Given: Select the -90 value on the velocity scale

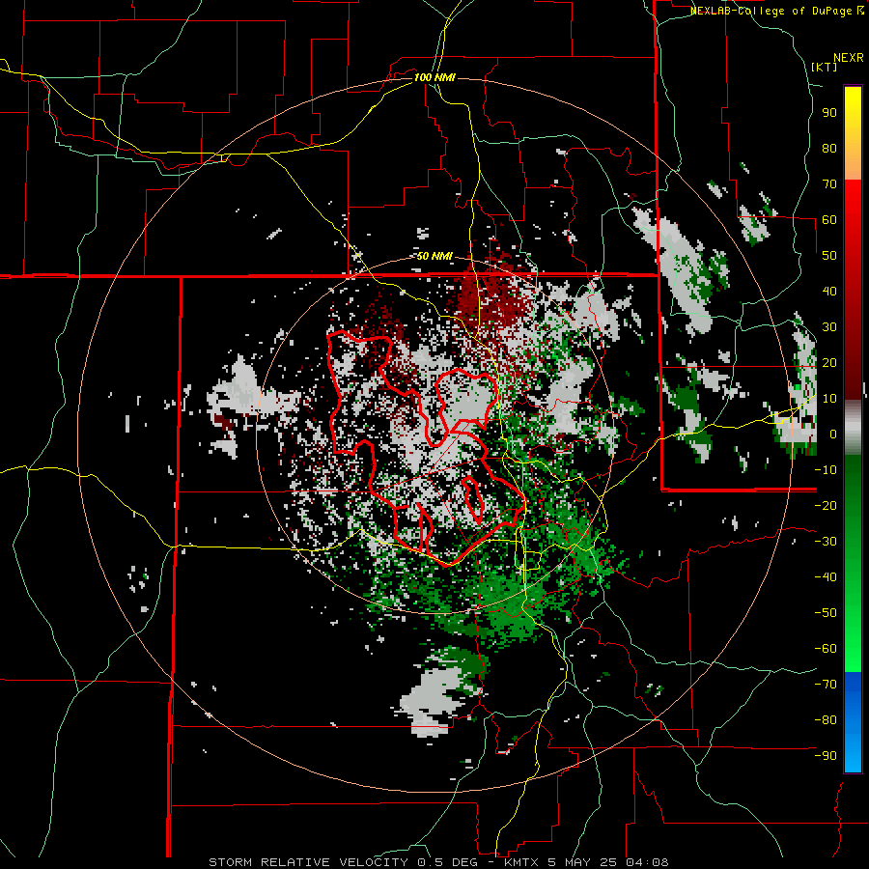Looking at the screenshot, I should pos(826,756).
